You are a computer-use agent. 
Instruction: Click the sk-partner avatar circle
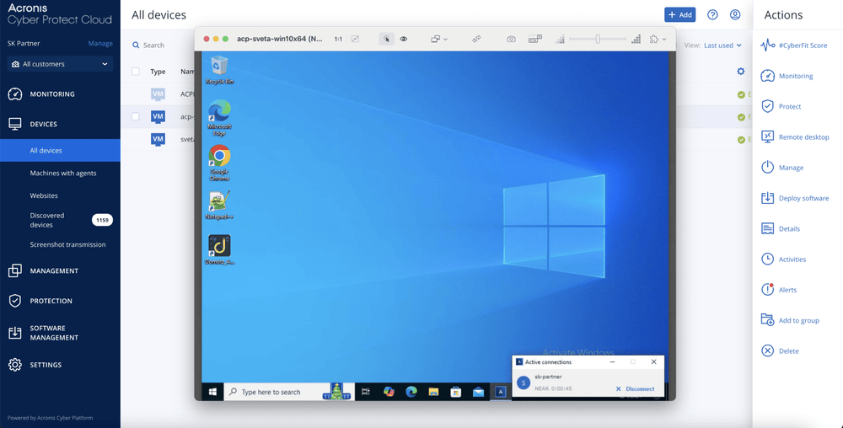coord(524,383)
